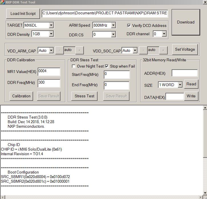Close the NXP DDR Test Tool window
207x199 pixels.
click(x=205, y=2)
